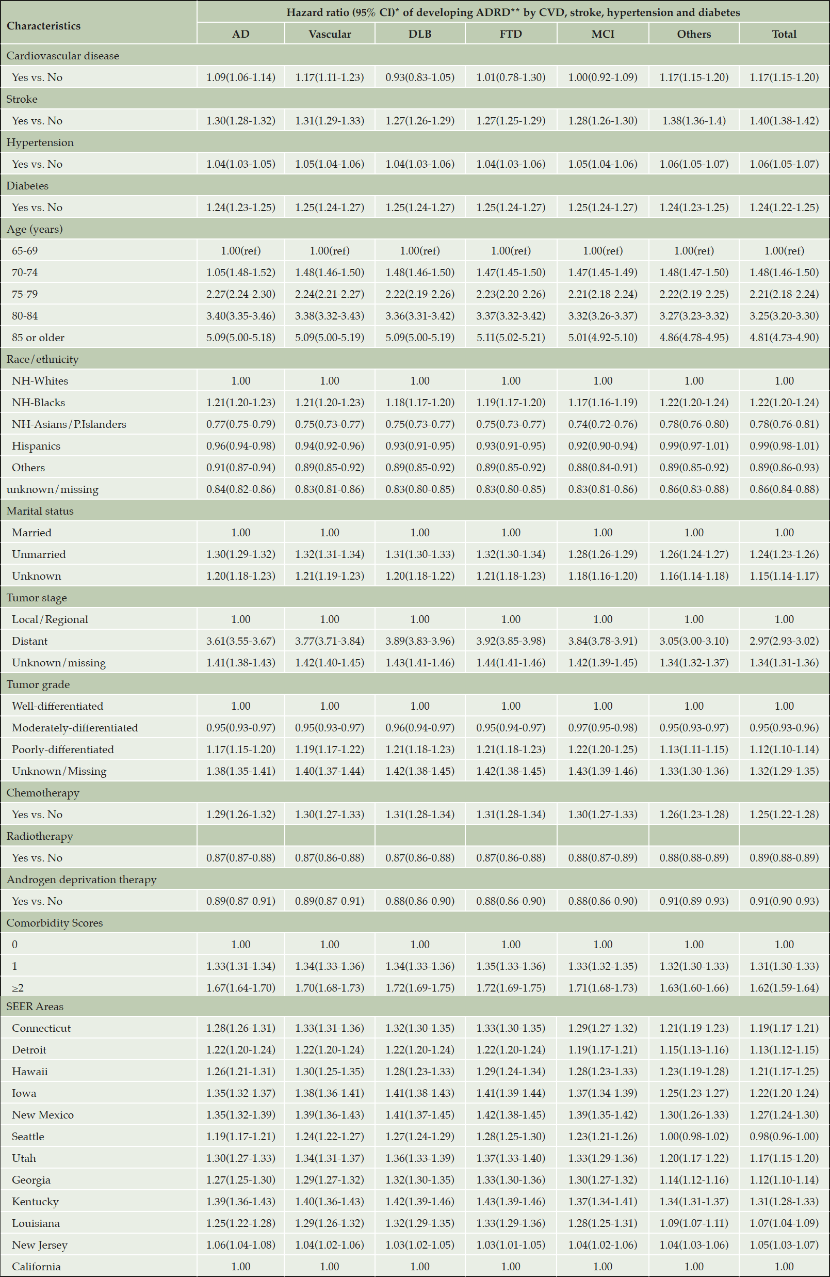Select the 'Vascular' column header

(330, 34)
